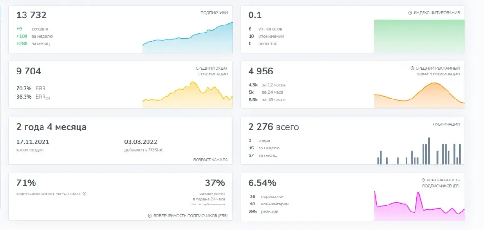Click the ИНДЕКС ЦИТИРОВАНИЯ label
The image size is (484, 230).
[x=437, y=13]
